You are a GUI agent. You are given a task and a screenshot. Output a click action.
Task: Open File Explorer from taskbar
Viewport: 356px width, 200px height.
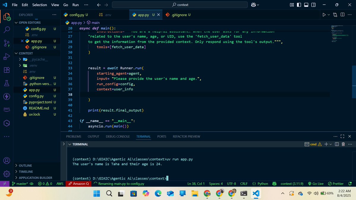click(194, 193)
